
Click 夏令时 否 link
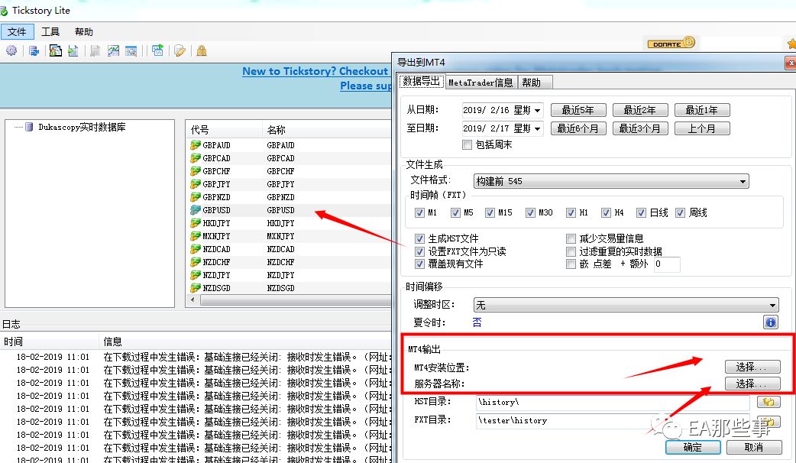coord(477,322)
